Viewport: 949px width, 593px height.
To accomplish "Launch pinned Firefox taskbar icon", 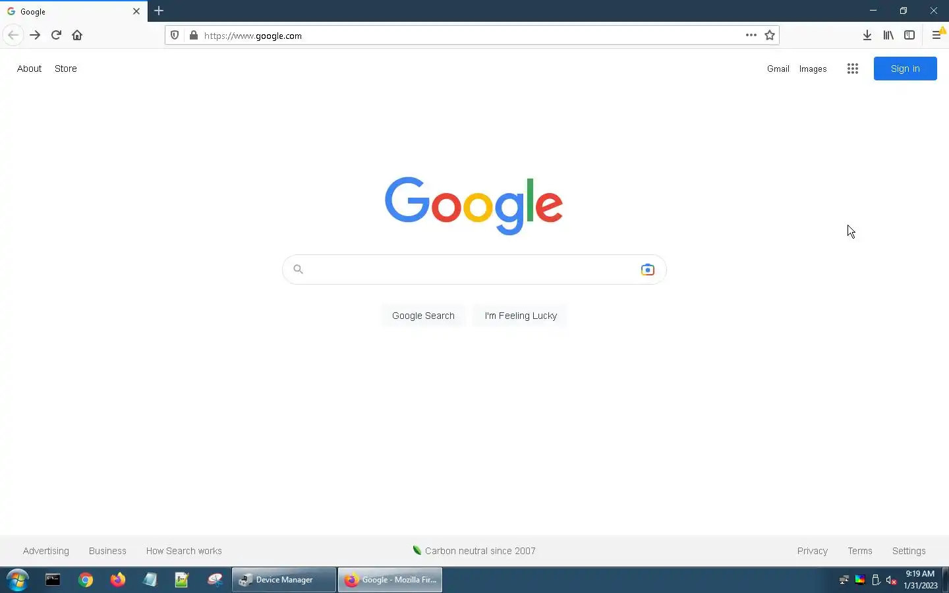I will click(x=117, y=580).
